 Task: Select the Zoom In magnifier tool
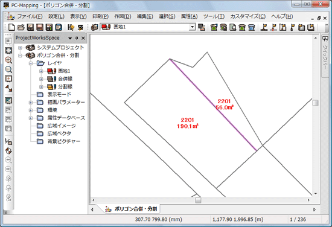click(x=8, y=60)
